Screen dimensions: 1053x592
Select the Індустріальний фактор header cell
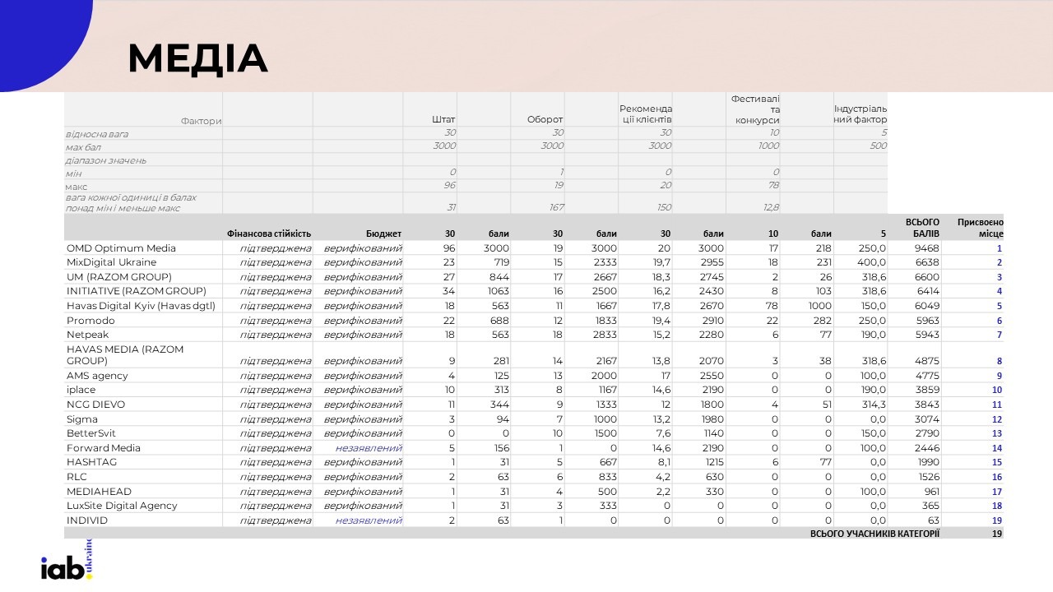tap(860, 114)
